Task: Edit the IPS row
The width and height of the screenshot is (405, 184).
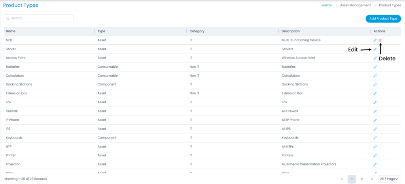Action: pos(375,129)
